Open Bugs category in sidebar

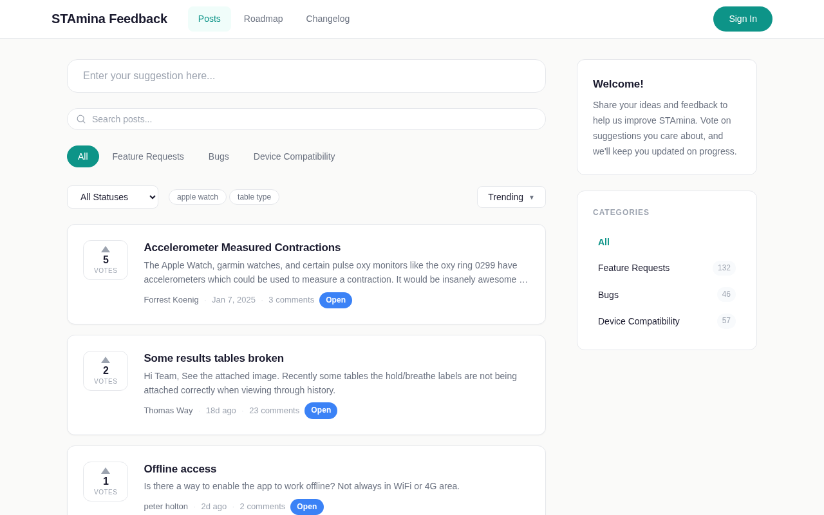(x=608, y=295)
